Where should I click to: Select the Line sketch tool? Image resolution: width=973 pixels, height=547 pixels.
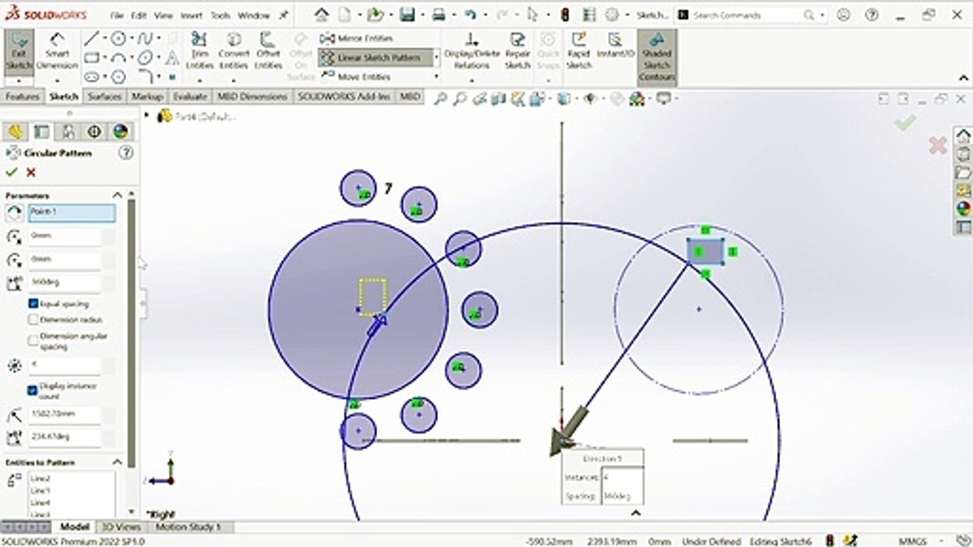pos(91,39)
